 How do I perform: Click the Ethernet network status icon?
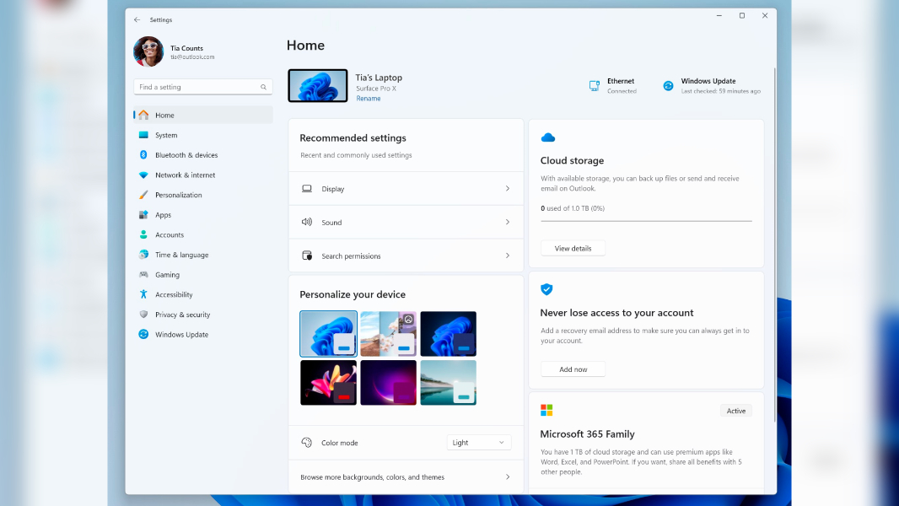click(594, 85)
